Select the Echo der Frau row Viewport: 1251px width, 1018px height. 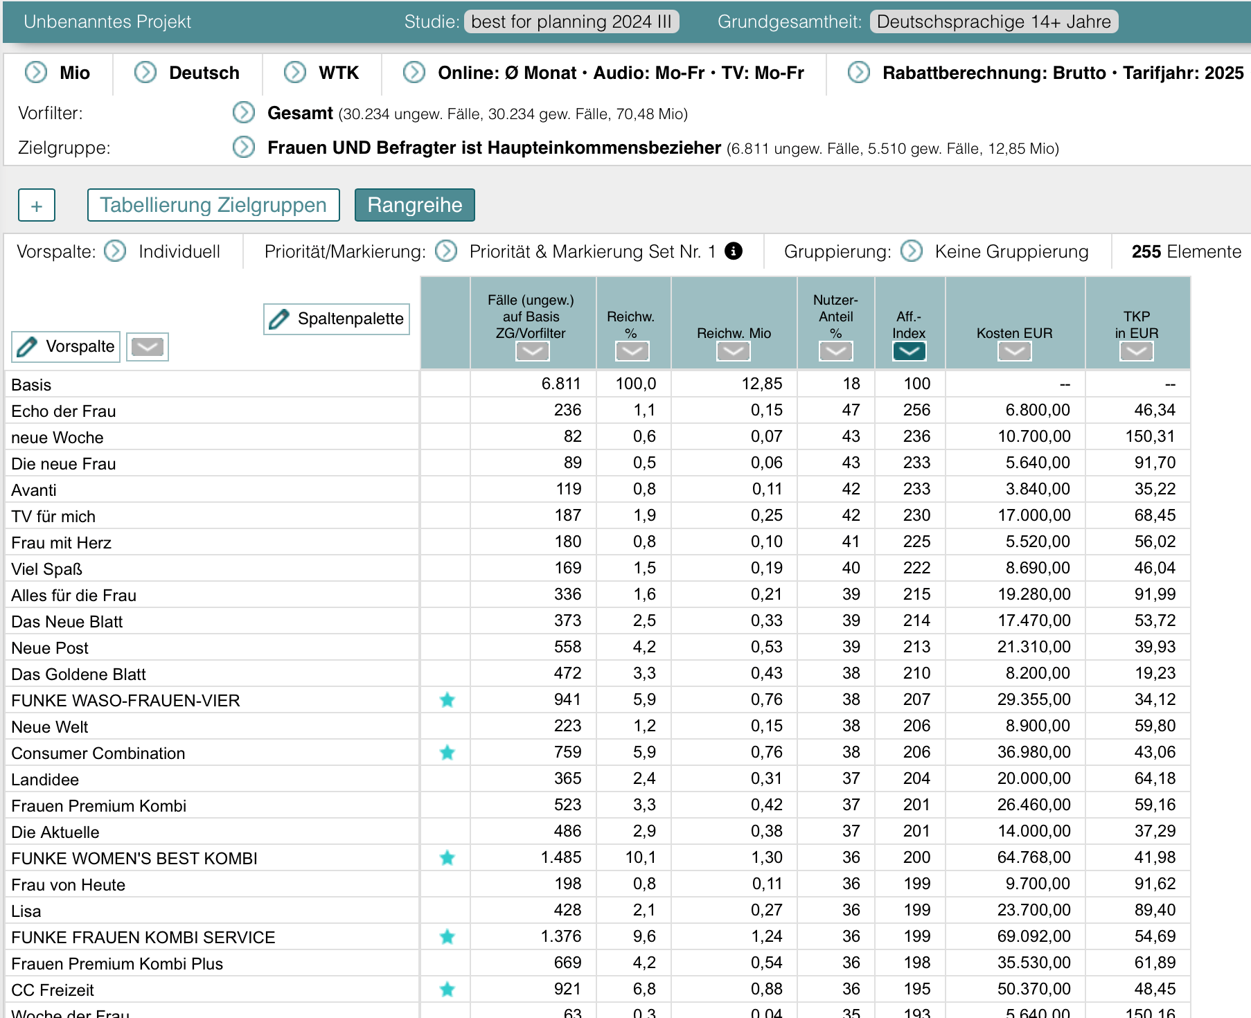64,411
